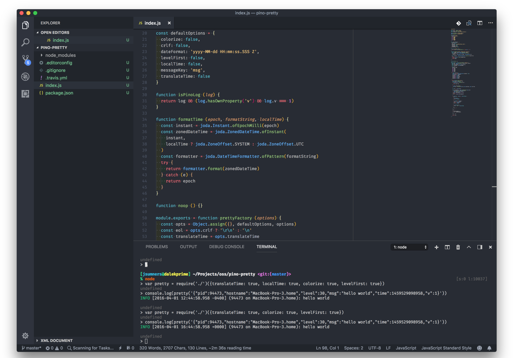This screenshot has height=358, width=513.
Task: Click the macOS yellow minimize button
Action: [28, 13]
